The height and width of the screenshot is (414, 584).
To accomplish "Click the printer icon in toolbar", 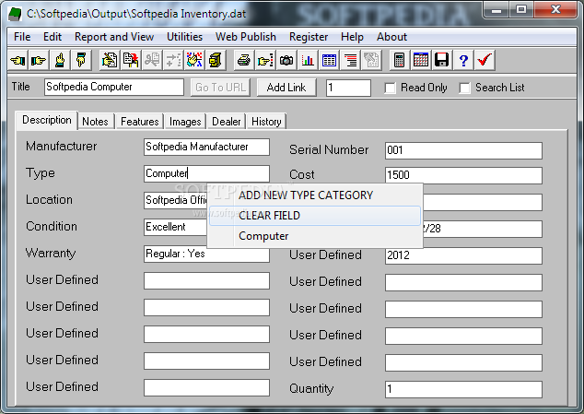I will click(x=244, y=60).
